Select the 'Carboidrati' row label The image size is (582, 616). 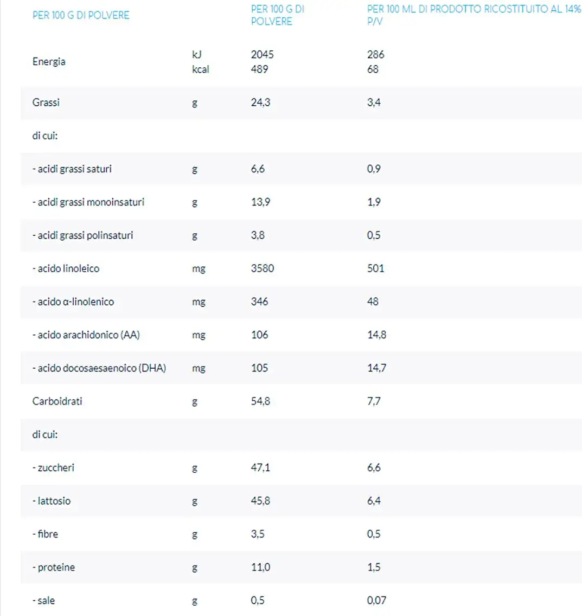(57, 401)
